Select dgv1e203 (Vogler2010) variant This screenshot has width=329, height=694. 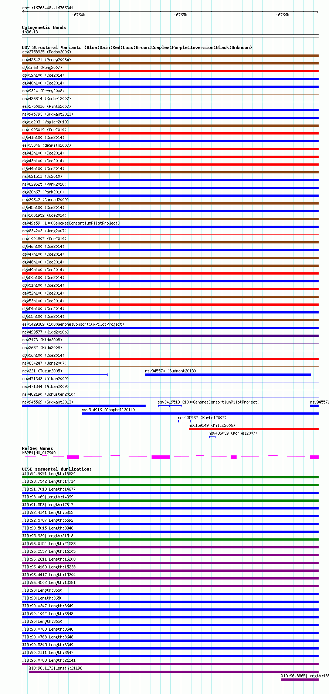45,122
